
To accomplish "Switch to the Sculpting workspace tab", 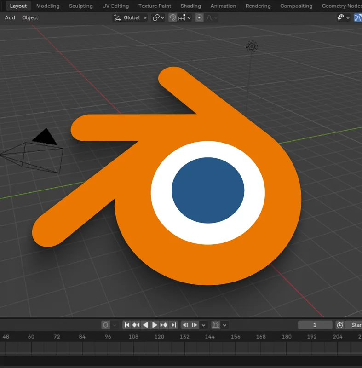I will point(81,6).
